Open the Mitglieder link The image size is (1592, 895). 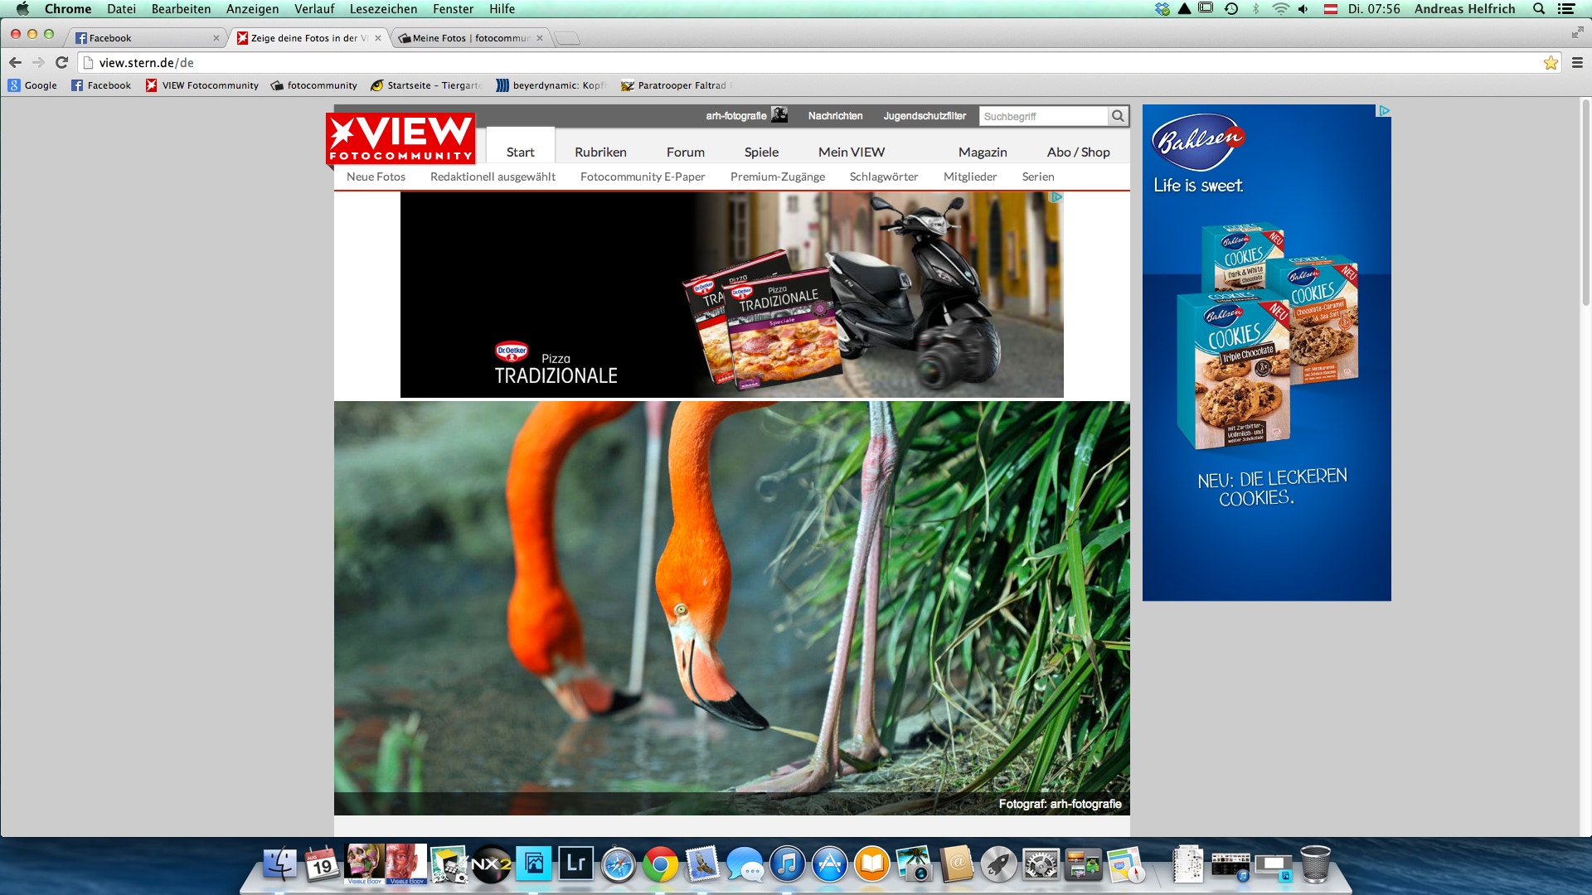[970, 177]
